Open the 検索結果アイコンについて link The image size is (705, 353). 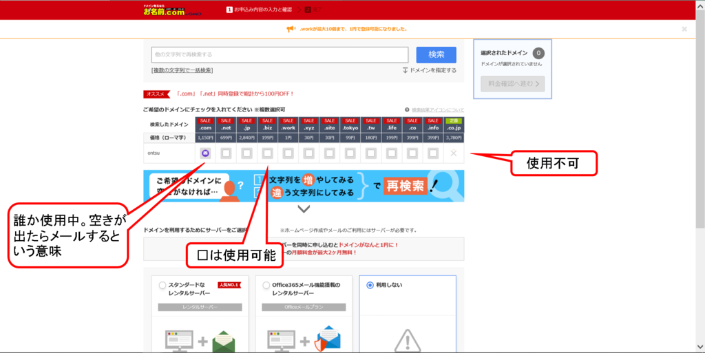(438, 110)
